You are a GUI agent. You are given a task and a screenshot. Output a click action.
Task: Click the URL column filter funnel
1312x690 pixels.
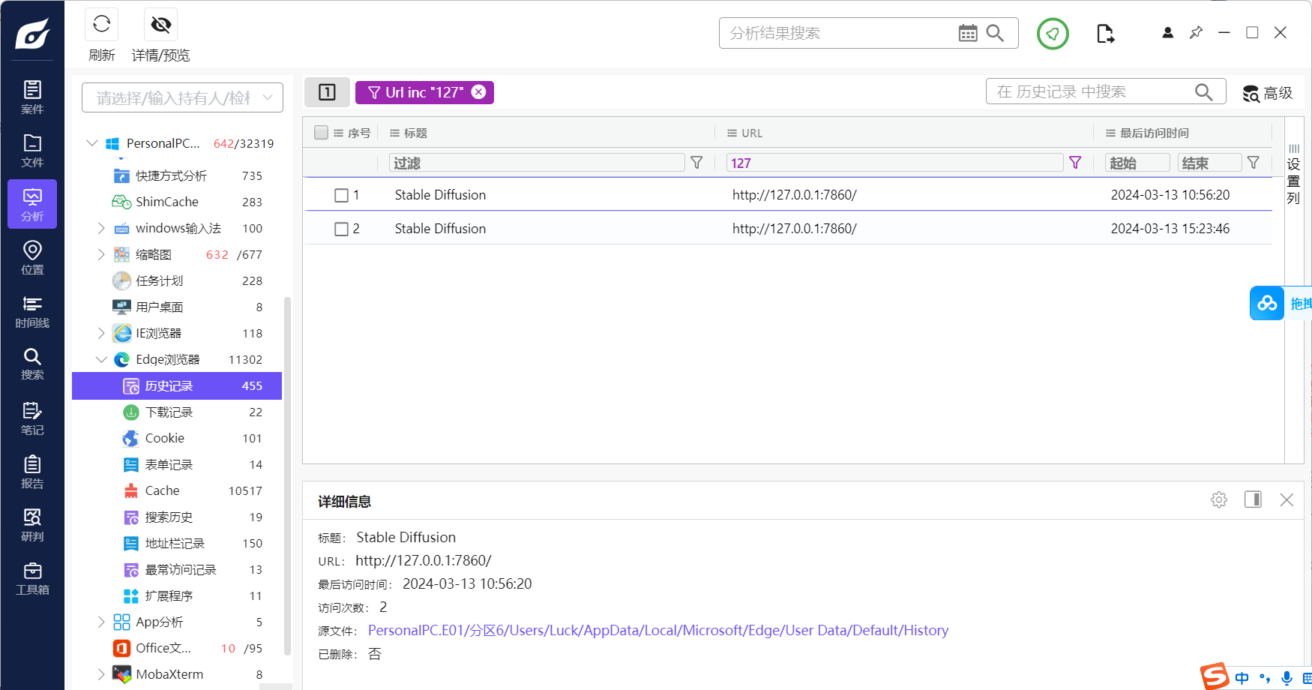1075,163
